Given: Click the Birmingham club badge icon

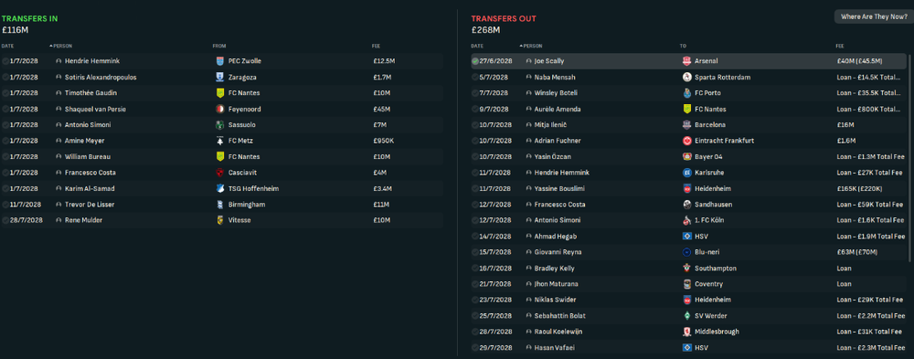Looking at the screenshot, I should click(219, 205).
